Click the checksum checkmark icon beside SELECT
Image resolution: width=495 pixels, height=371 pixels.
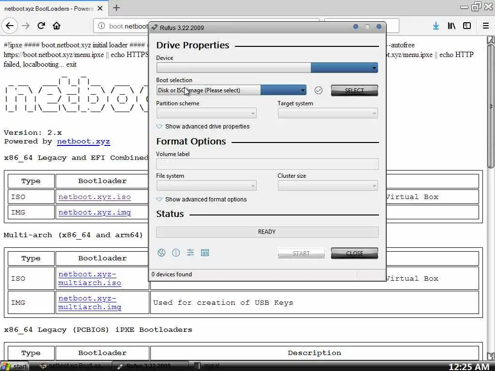tap(319, 90)
